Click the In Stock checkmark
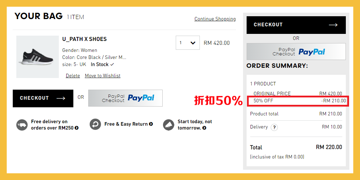The height and width of the screenshot is (180, 360). pyautogui.click(x=112, y=65)
